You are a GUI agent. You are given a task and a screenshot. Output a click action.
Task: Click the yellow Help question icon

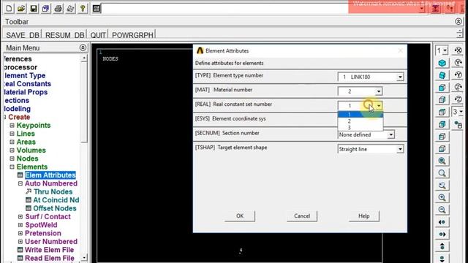tap(83, 8)
